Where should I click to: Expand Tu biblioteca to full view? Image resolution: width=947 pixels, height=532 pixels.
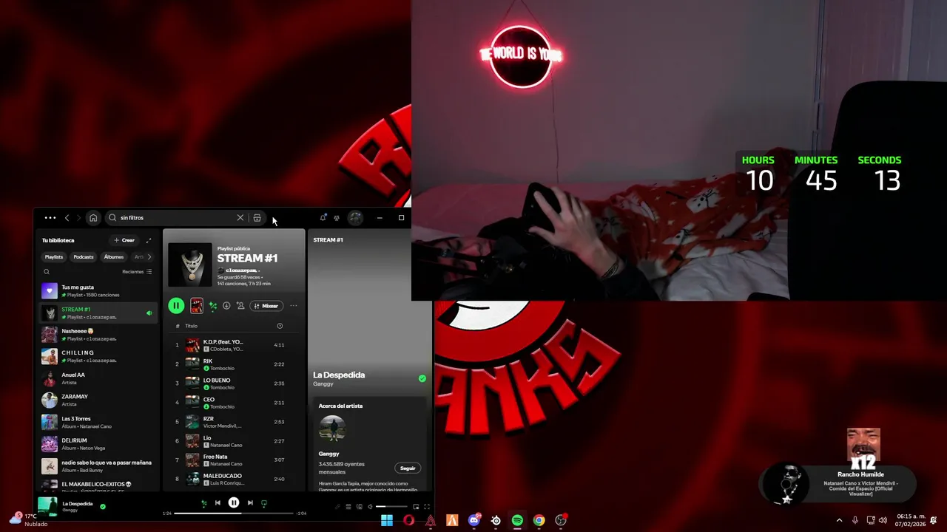(x=148, y=240)
